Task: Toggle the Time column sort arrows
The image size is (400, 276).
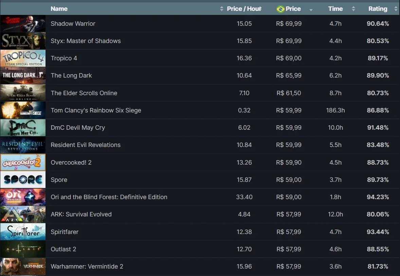Action: (x=353, y=9)
